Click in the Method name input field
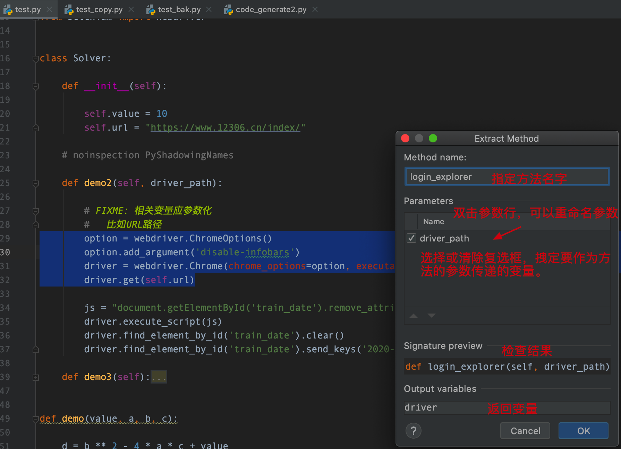 (x=507, y=177)
